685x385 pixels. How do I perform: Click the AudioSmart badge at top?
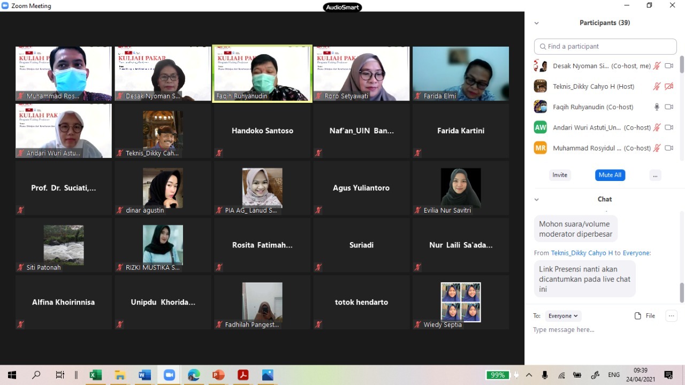coord(342,7)
